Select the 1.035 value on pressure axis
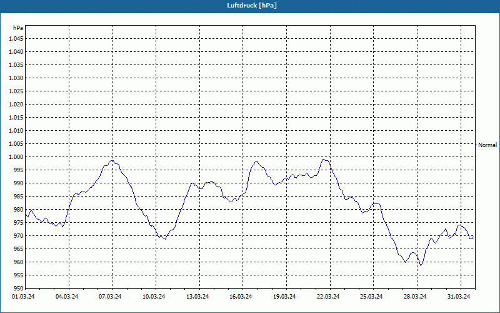The width and height of the screenshot is (500, 313). [16, 65]
